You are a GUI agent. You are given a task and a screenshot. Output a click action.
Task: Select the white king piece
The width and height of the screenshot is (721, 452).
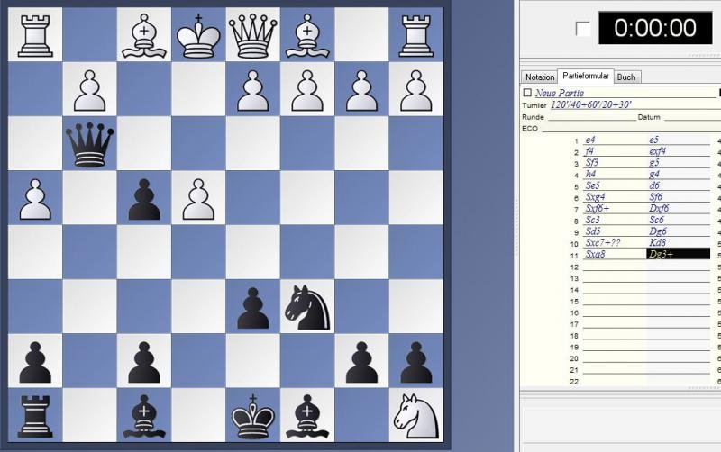(199, 35)
